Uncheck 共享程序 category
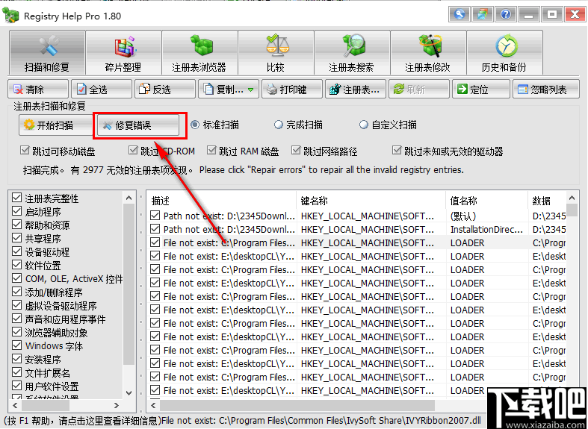The height and width of the screenshot is (429, 588). 17,238
